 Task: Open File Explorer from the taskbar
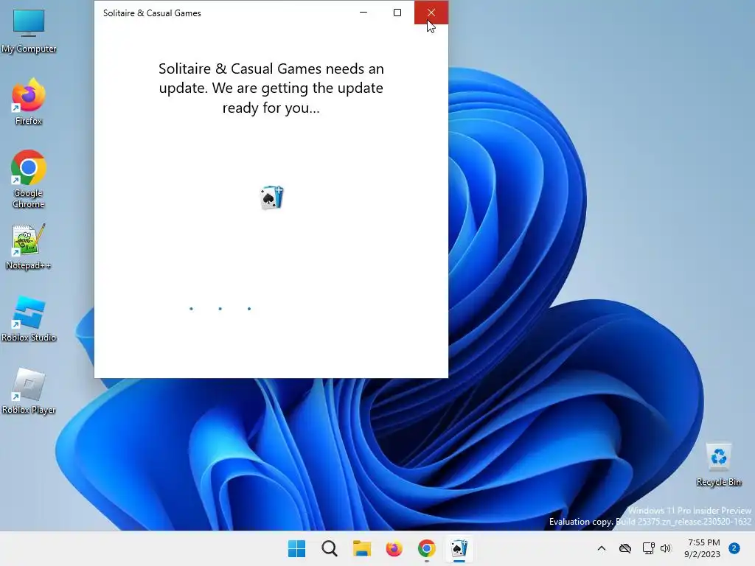coord(361,548)
